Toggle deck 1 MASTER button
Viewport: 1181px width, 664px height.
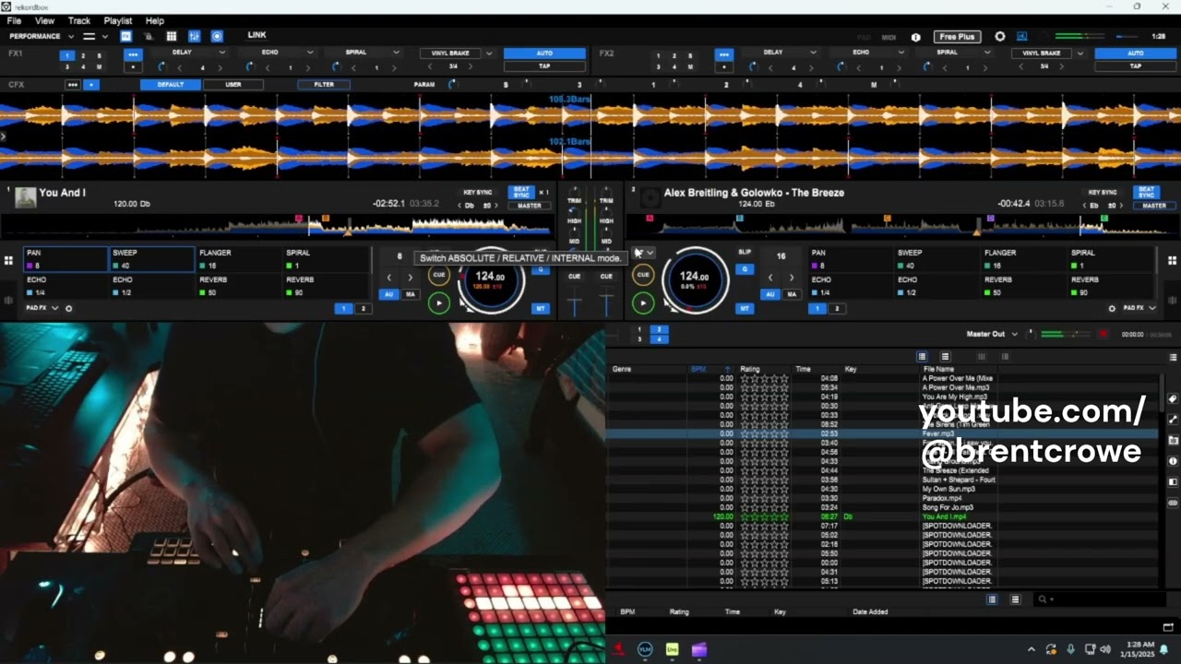530,206
